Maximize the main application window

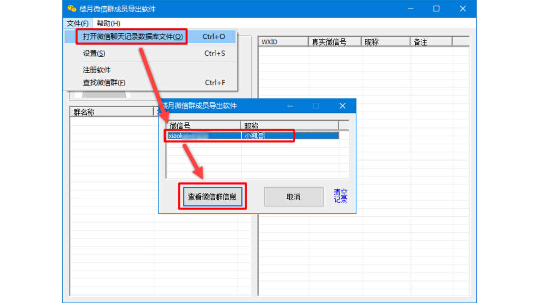[x=436, y=9]
